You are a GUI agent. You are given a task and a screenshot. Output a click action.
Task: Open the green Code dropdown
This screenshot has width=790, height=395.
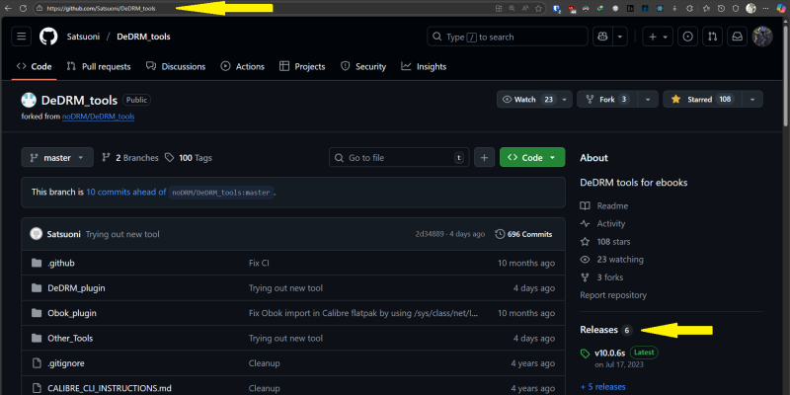tap(532, 158)
